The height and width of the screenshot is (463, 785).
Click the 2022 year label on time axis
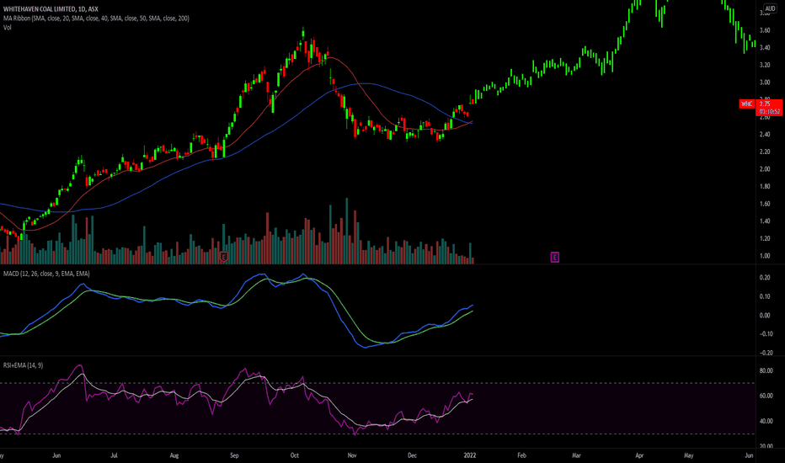(x=470, y=455)
